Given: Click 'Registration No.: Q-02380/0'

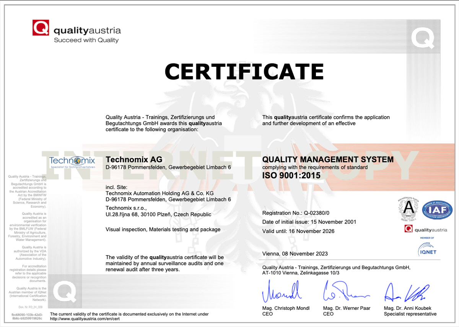Looking at the screenshot, I should (x=296, y=213).
